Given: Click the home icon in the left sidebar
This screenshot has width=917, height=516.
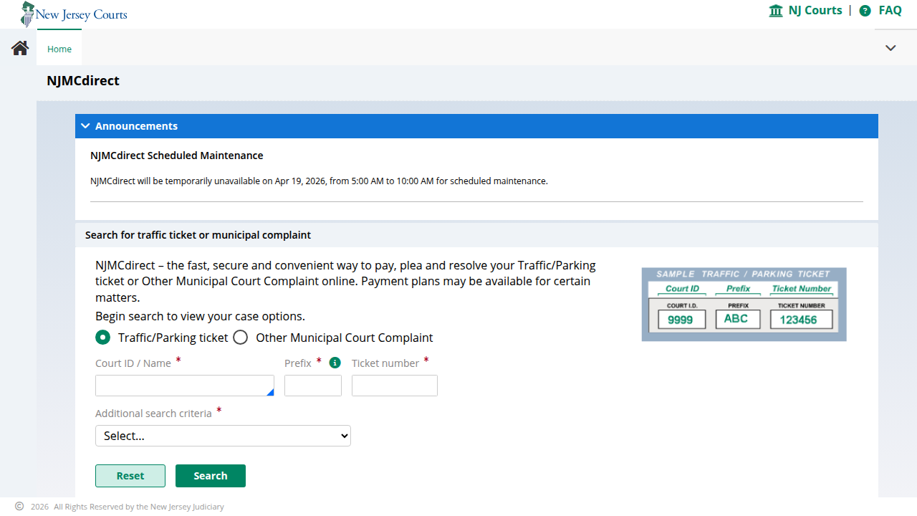Looking at the screenshot, I should 19,47.
